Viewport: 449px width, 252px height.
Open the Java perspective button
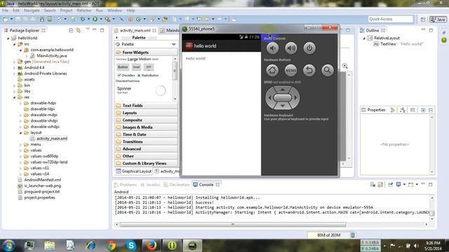point(438,20)
